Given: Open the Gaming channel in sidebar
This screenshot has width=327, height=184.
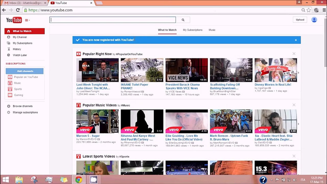Looking at the screenshot, I should 18,95.
